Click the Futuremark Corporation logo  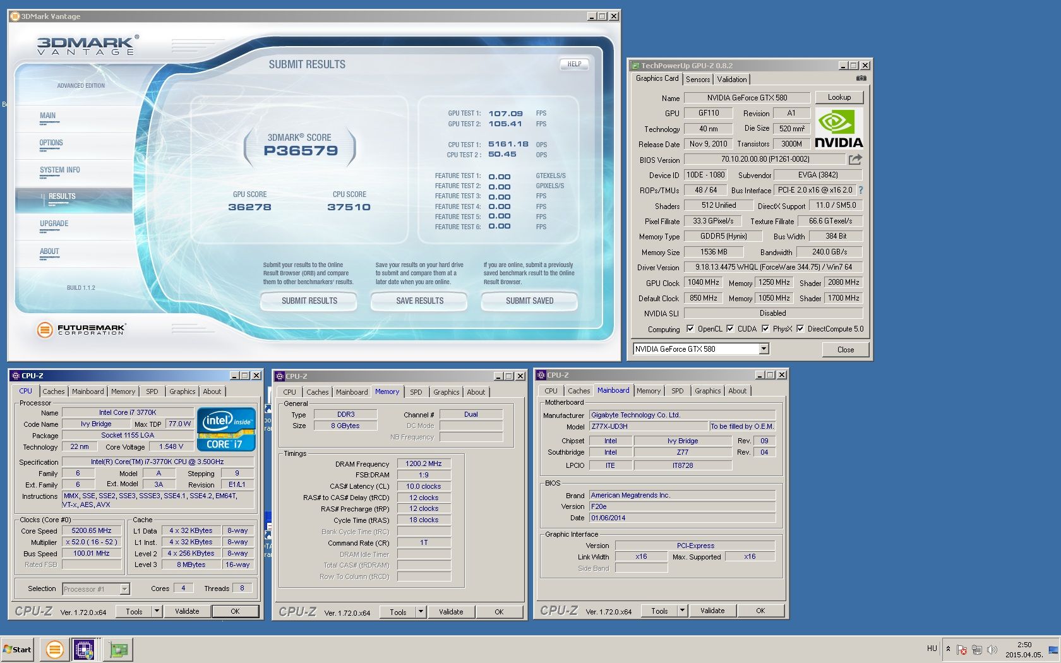pos(81,329)
